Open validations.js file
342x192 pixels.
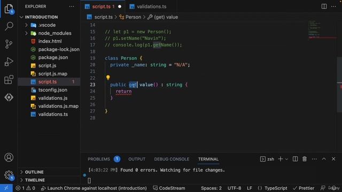[x=53, y=98]
